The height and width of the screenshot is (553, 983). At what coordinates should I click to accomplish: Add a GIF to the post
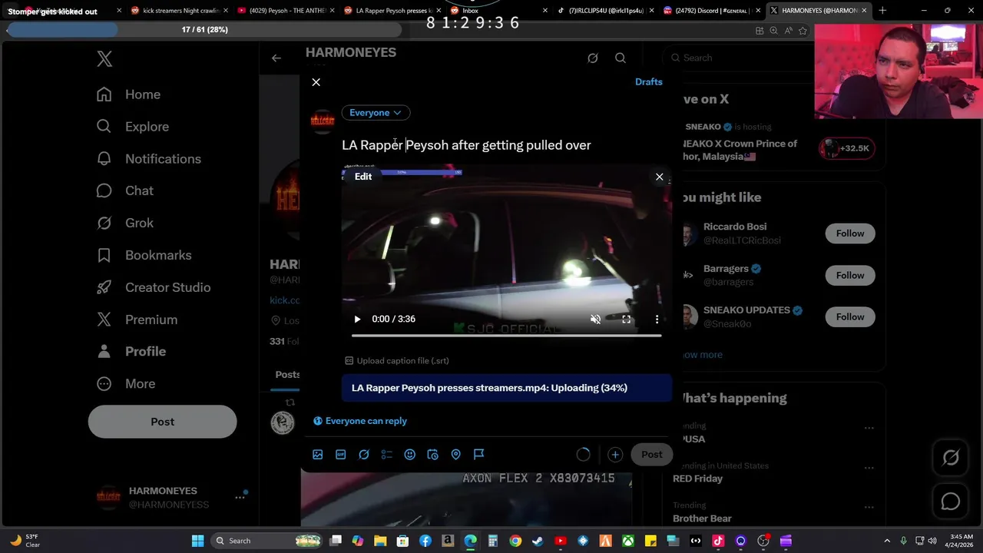(340, 455)
